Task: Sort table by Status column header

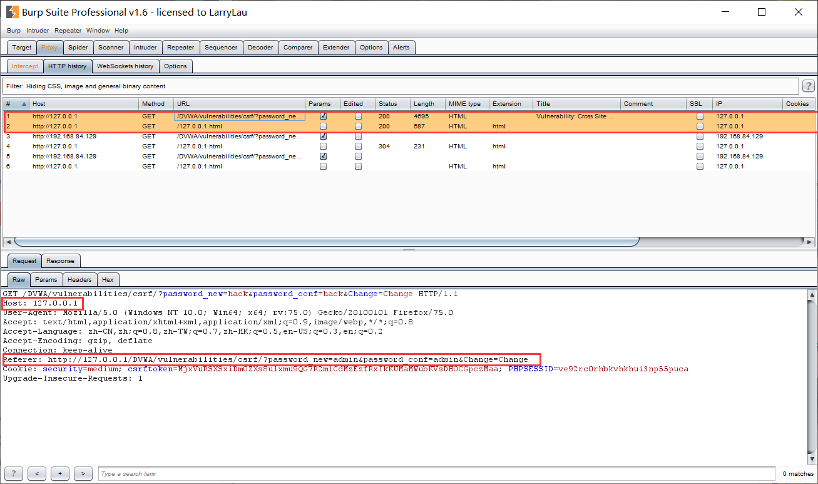Action: pos(392,104)
